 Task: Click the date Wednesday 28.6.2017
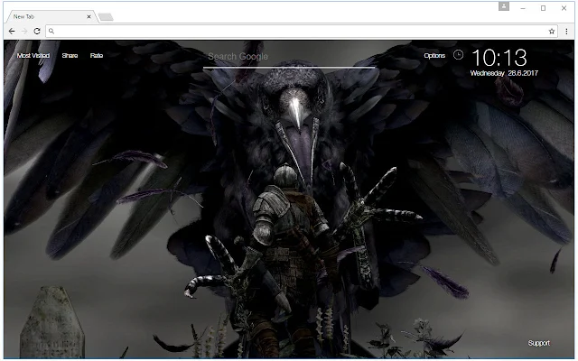(504, 73)
